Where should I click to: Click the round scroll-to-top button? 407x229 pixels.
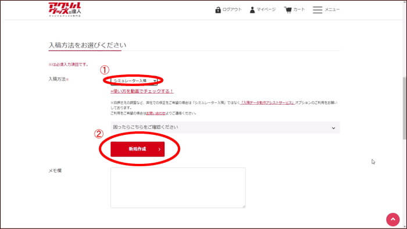[392, 220]
